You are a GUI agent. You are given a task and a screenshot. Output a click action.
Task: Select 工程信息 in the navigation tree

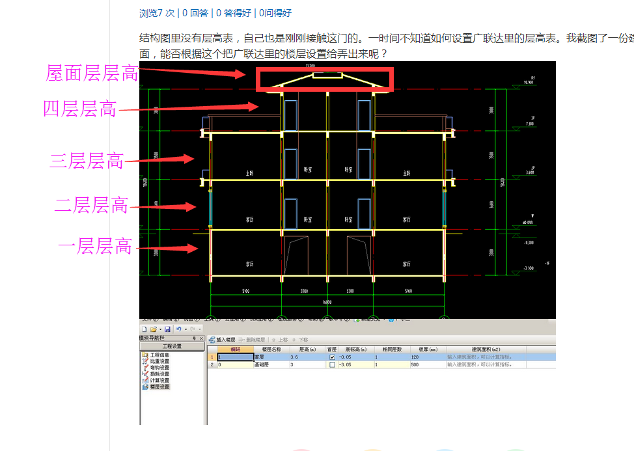[x=156, y=355]
